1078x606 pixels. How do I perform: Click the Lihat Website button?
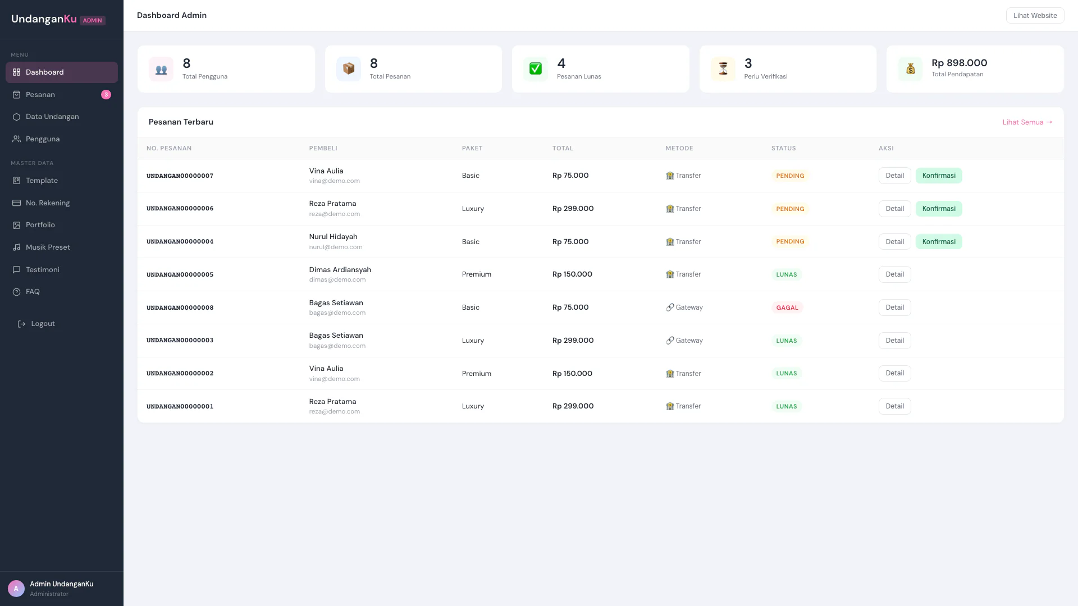(1035, 16)
